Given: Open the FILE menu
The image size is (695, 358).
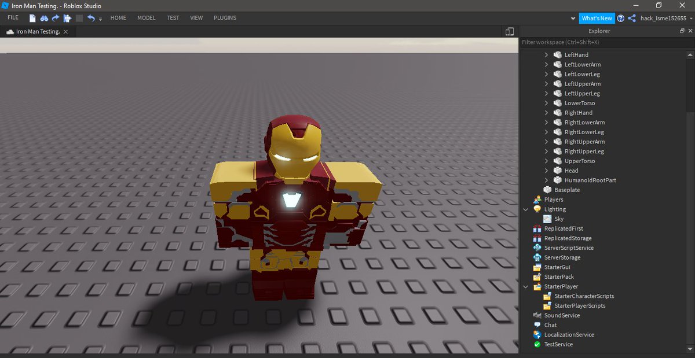Looking at the screenshot, I should [x=13, y=18].
